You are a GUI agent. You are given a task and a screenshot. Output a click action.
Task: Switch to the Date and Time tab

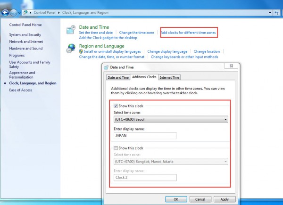click(118, 77)
